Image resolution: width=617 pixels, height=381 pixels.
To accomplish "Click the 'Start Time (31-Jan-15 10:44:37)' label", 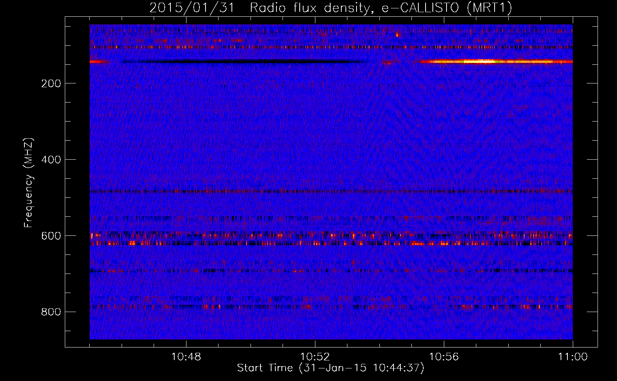I will click(x=331, y=368).
